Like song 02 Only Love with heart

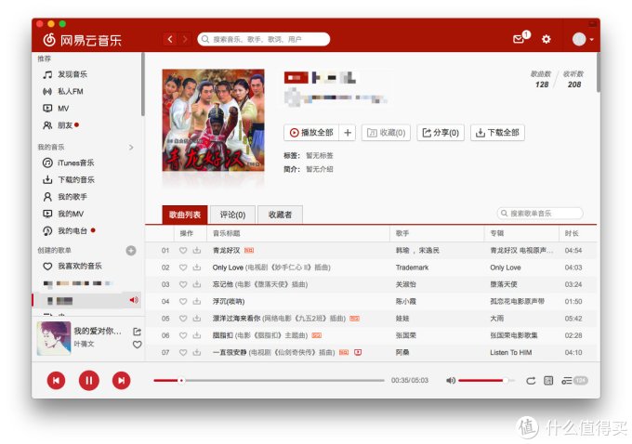pos(183,268)
